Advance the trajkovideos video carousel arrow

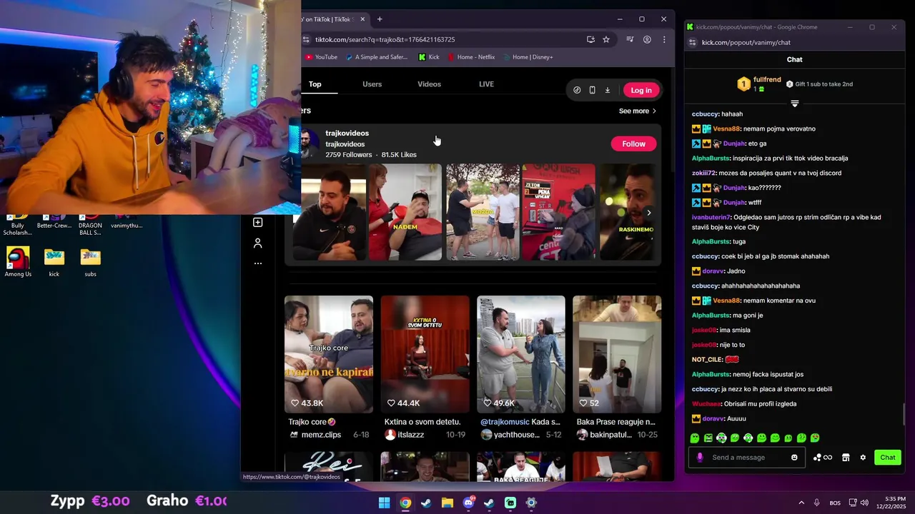[648, 213]
